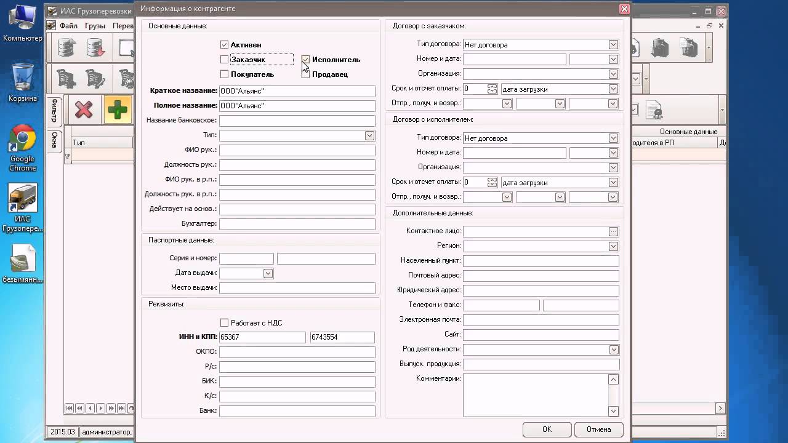Click the Юридический адрес input field
This screenshot has height=443, width=788.
[541, 290]
